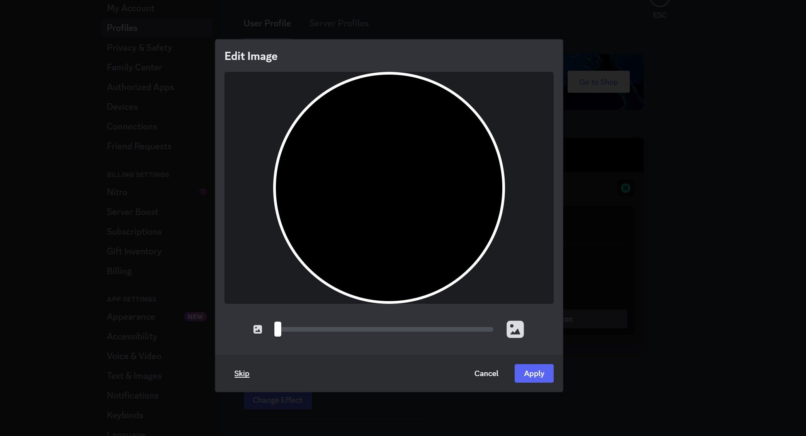Apply the edited image
Viewport: 806px width, 436px height.
[534, 373]
